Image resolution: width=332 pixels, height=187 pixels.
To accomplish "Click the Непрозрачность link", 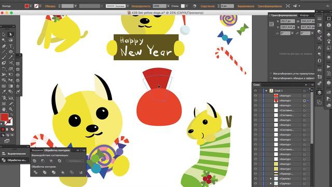I will tap(141, 6).
